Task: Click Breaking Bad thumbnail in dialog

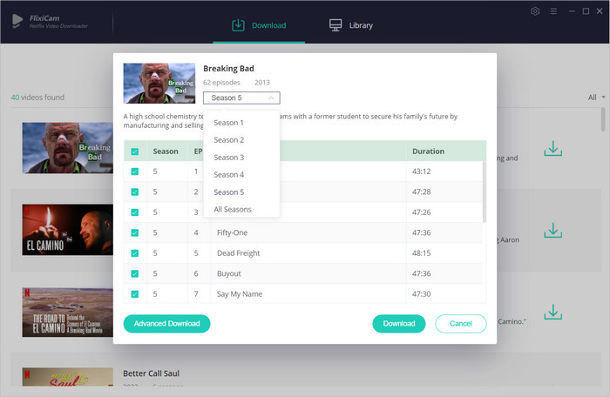Action: click(x=159, y=84)
